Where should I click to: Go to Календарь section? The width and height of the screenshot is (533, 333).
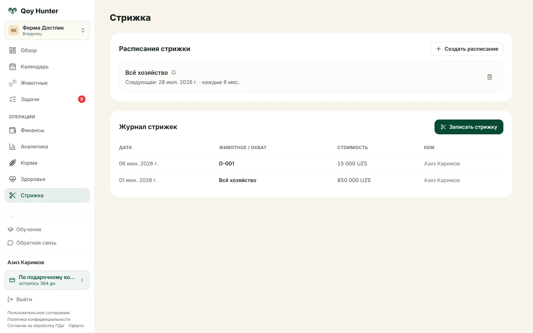tap(47, 67)
